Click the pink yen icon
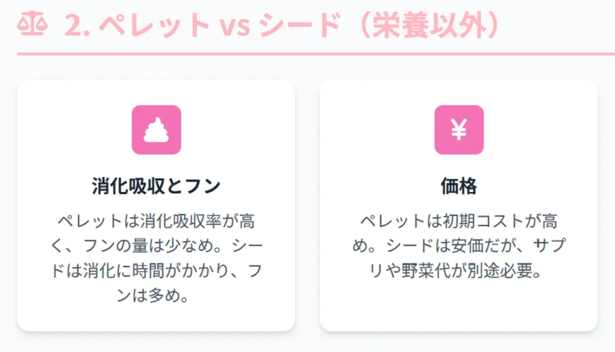The image size is (615, 352). [x=459, y=130]
